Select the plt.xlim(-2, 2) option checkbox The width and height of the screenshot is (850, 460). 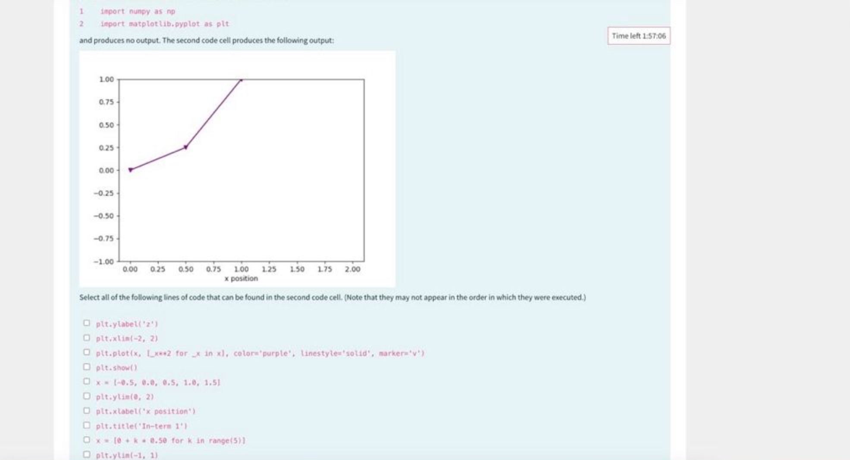tap(87, 338)
